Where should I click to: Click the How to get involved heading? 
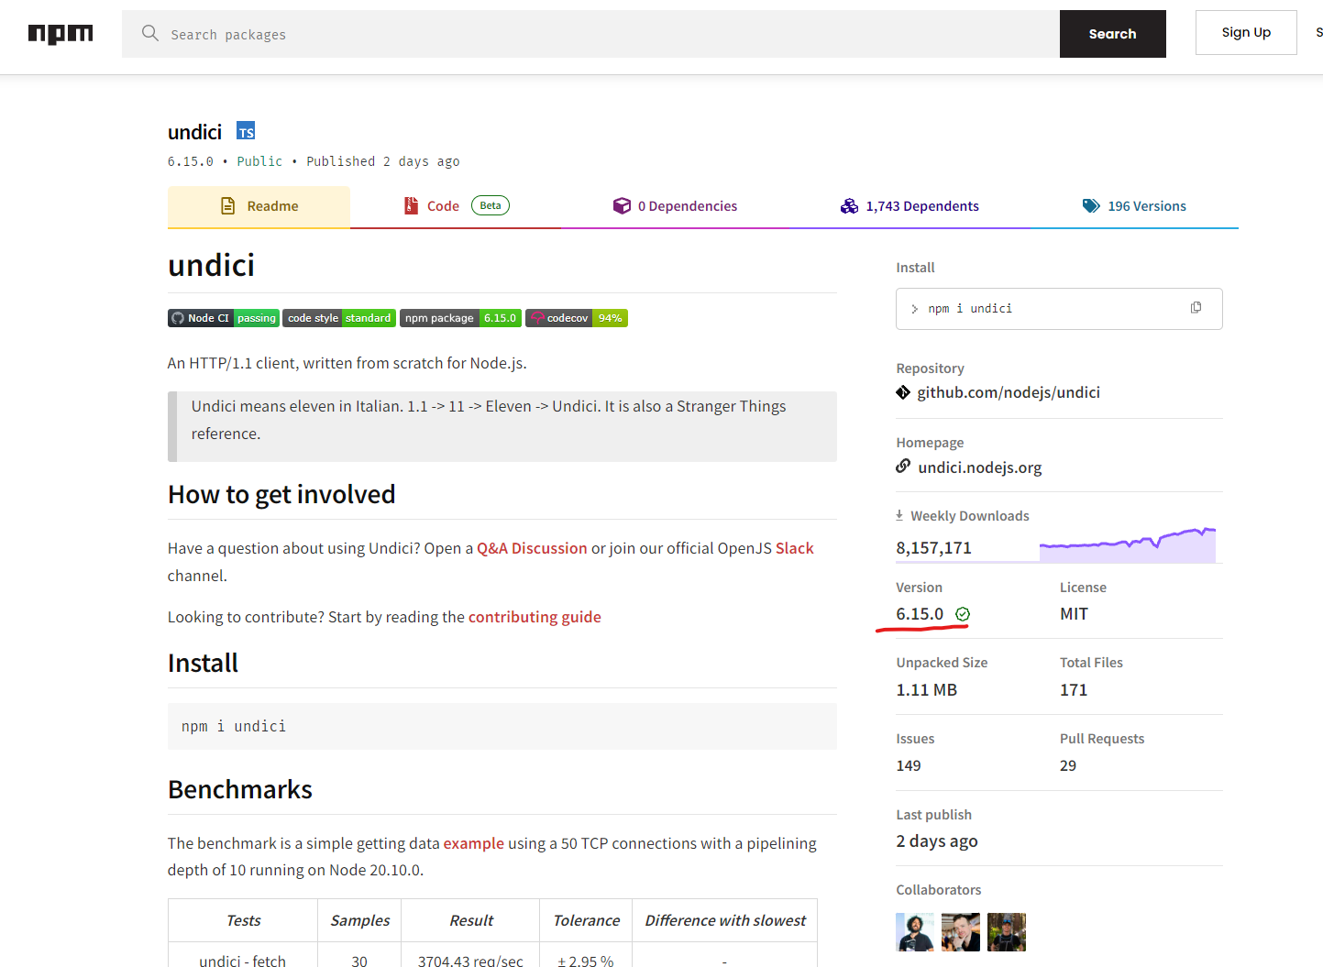click(281, 495)
